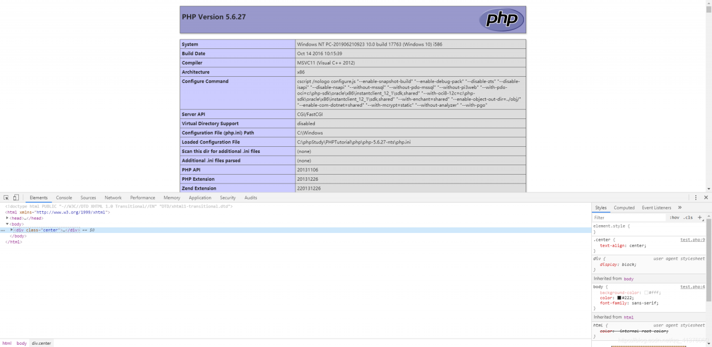Click the 'PHP API' value 20131106
712x347 pixels.
pos(308,170)
